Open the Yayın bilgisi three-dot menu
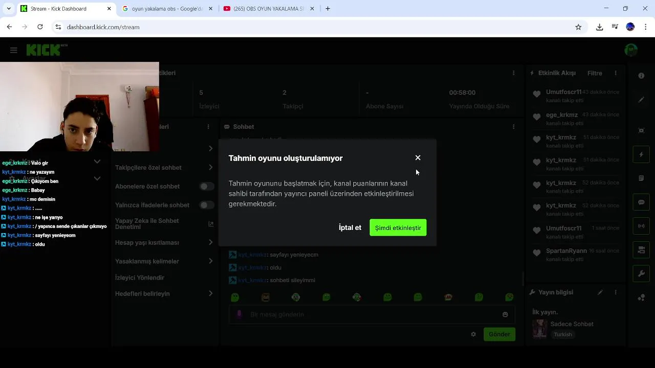Image resolution: width=655 pixels, height=368 pixels. (x=616, y=292)
